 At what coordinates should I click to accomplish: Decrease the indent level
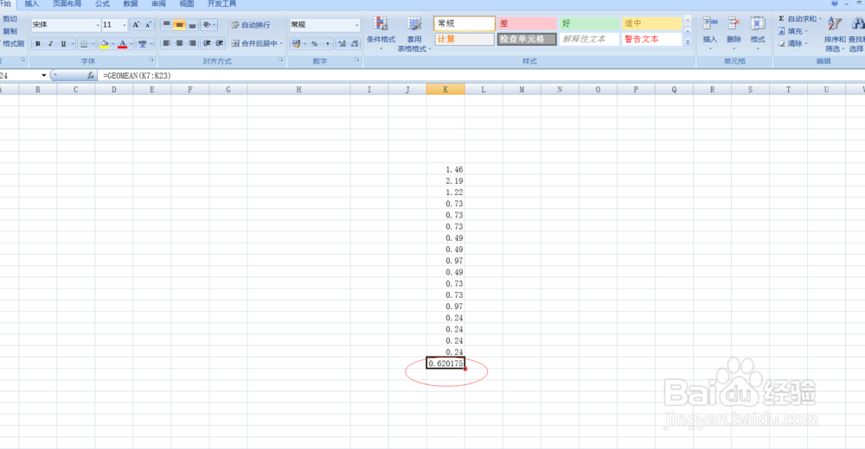(x=207, y=43)
